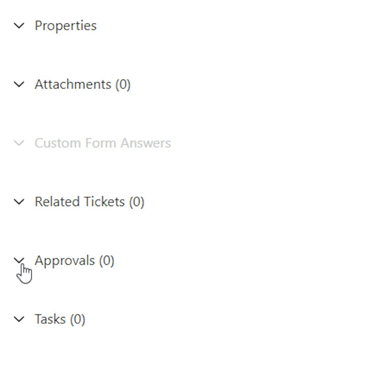Click the downward arrow beside Properties
Image resolution: width=365 pixels, height=366 pixels.
click(x=20, y=25)
